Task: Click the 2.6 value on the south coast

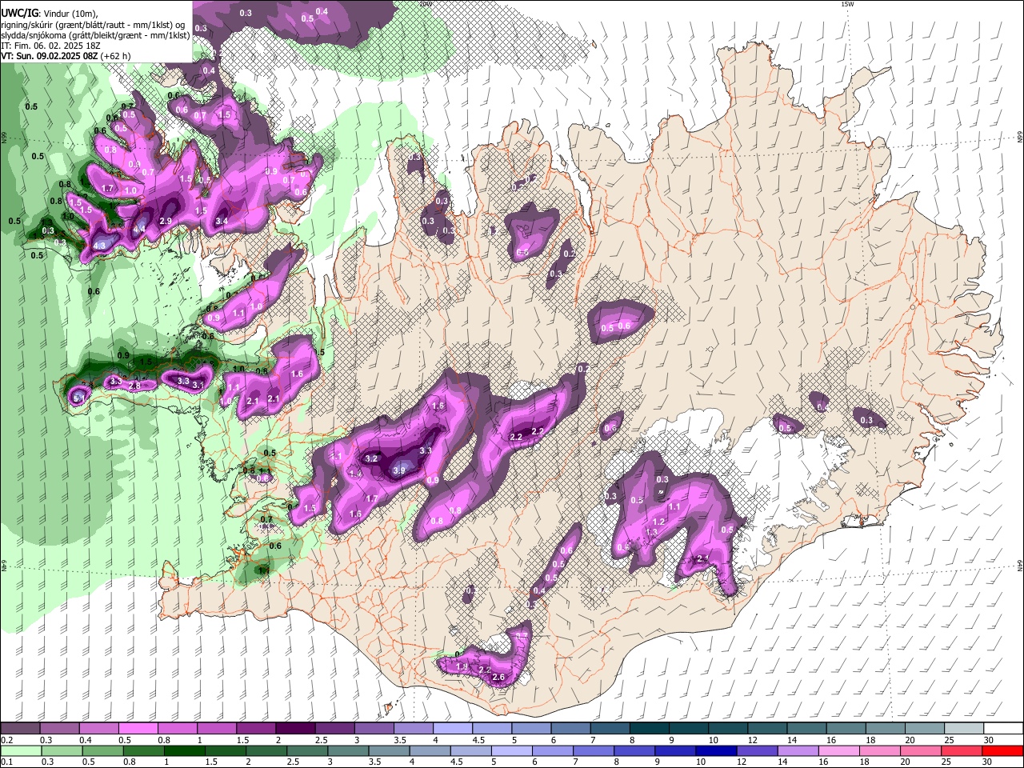Action: [x=498, y=678]
